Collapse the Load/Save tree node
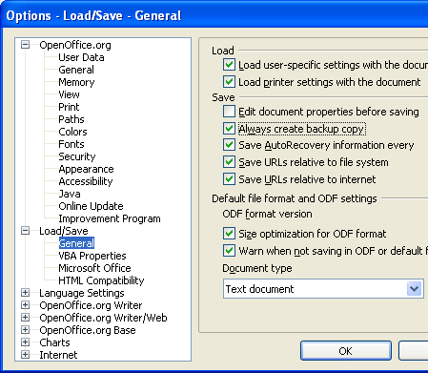 click(x=25, y=231)
